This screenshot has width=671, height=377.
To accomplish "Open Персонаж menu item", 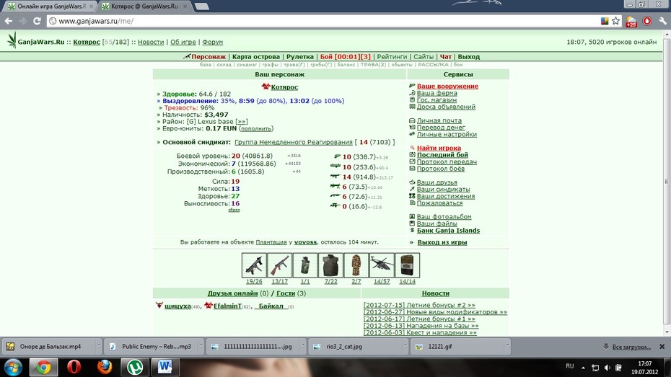I will coord(209,56).
